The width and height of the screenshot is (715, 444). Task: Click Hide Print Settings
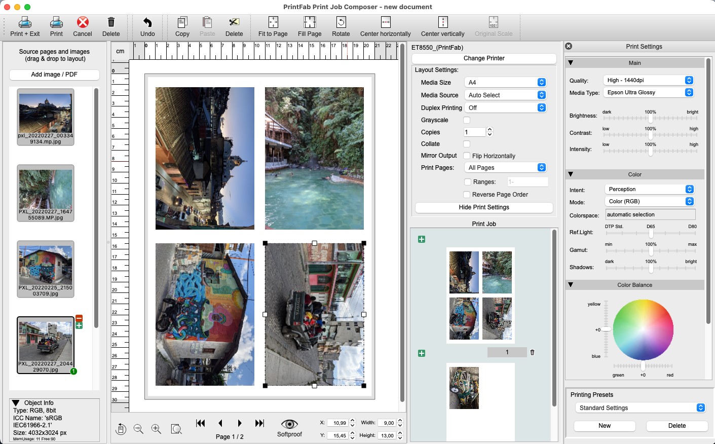click(x=484, y=207)
